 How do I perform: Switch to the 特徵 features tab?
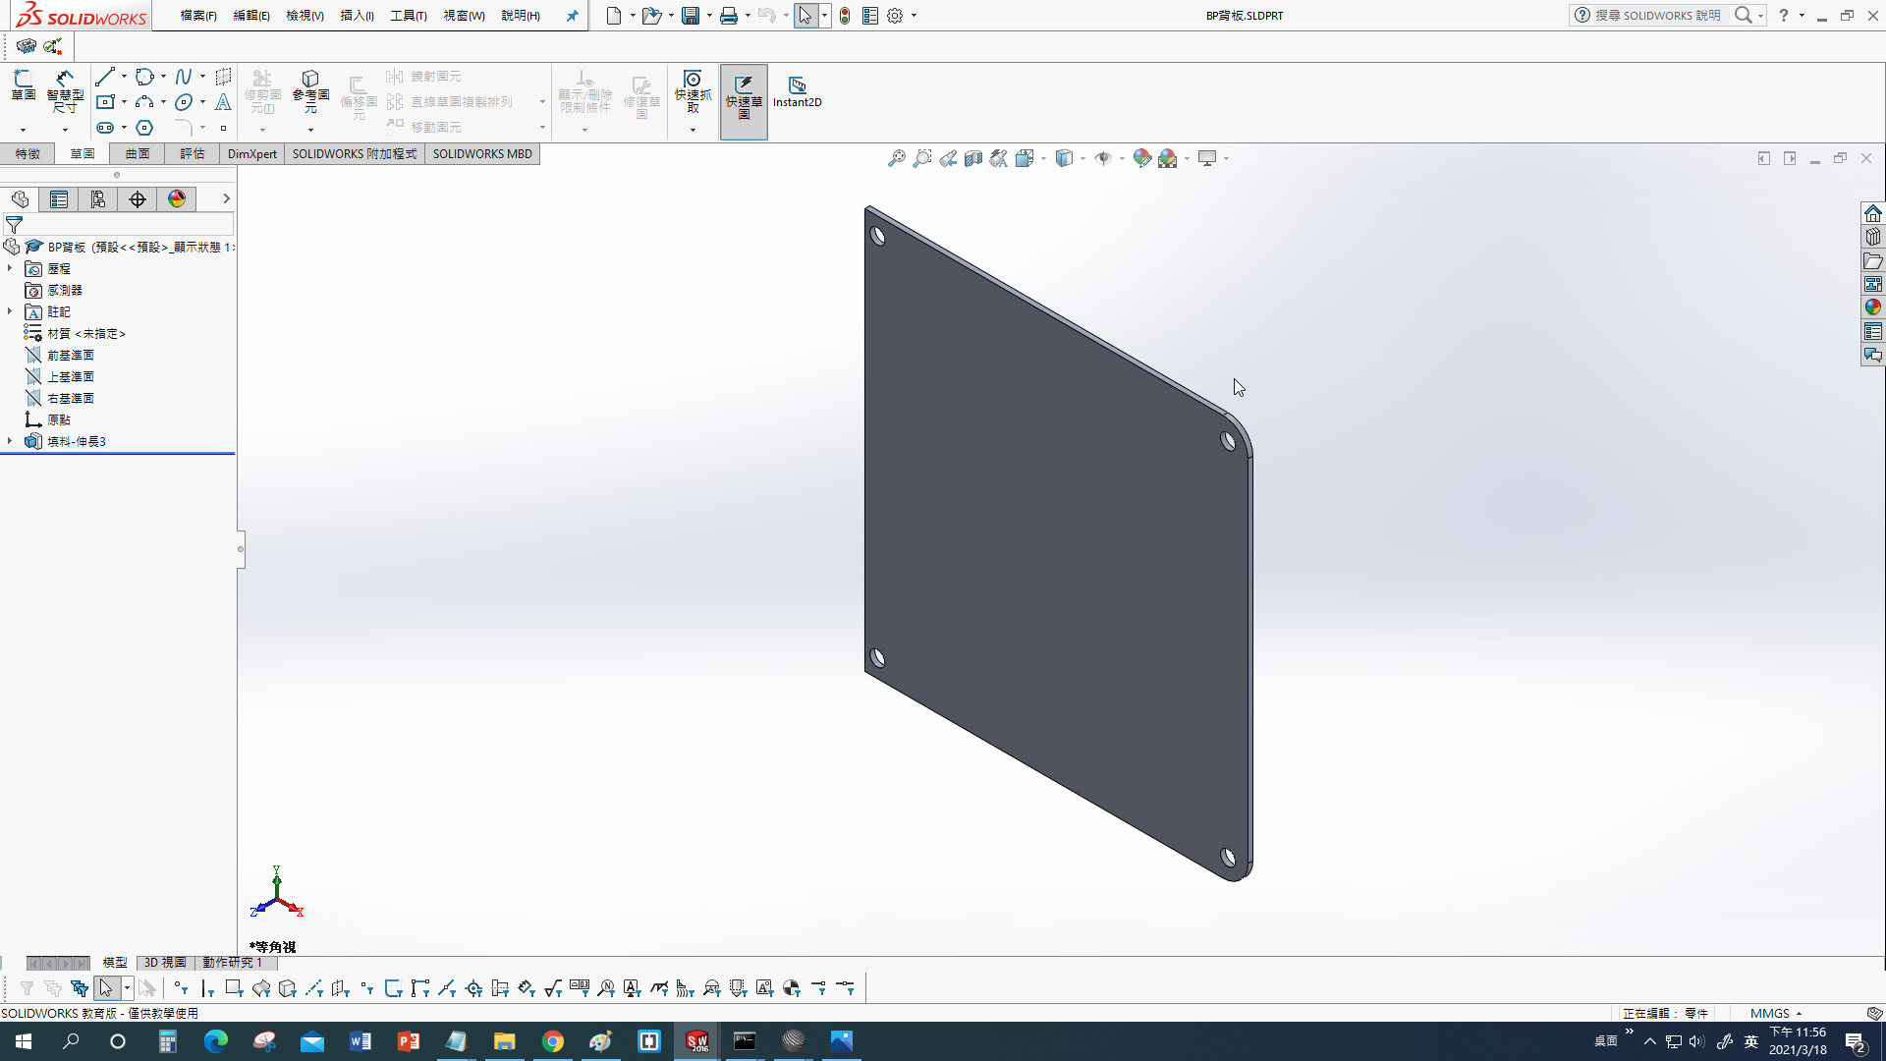[28, 154]
